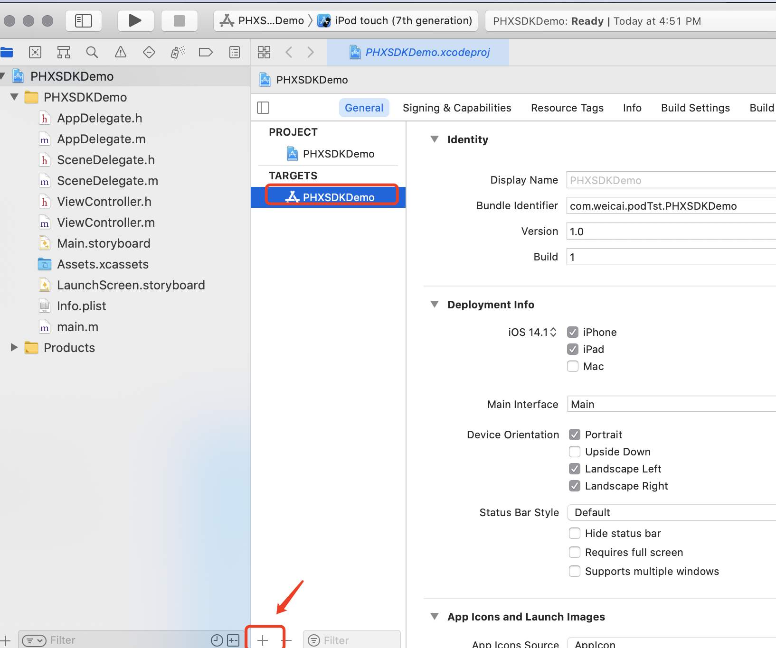This screenshot has width=776, height=648.
Task: Open the Status Bar Style dropdown
Action: [672, 512]
